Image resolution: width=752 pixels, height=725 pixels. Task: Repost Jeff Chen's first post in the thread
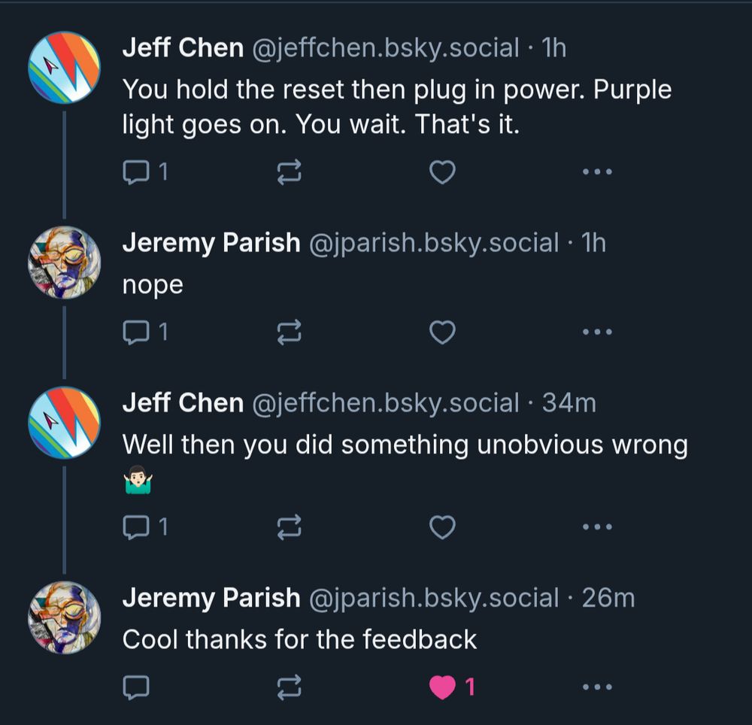(x=290, y=171)
